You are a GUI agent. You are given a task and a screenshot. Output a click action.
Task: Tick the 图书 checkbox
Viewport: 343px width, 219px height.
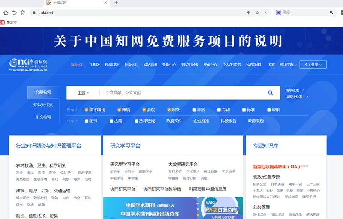tap(87, 121)
